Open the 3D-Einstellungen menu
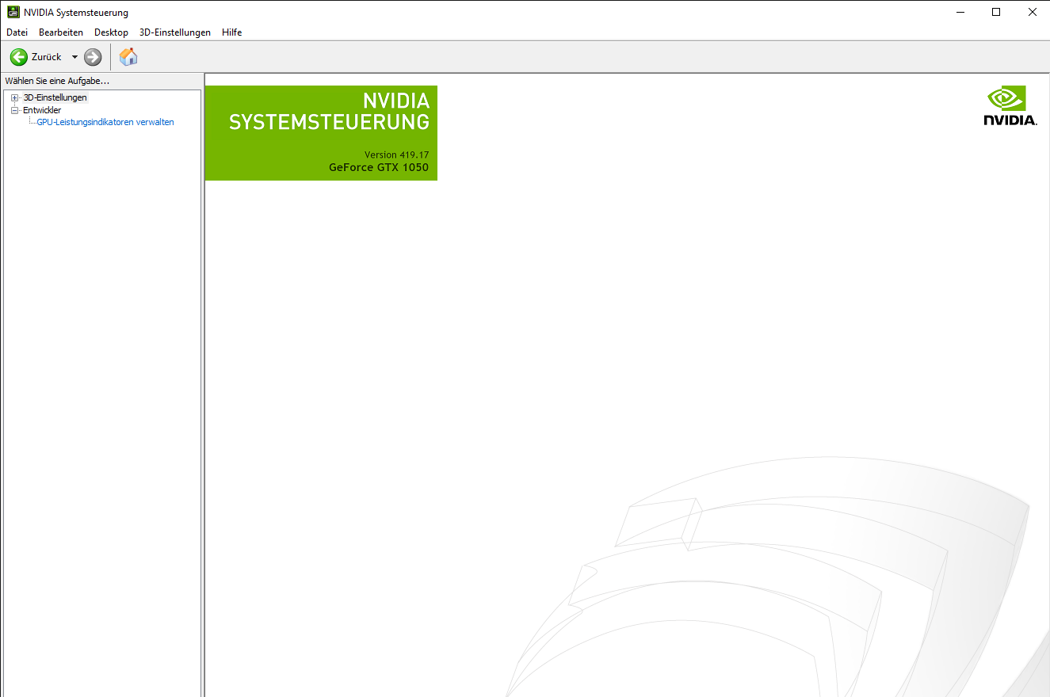The width and height of the screenshot is (1050, 697). (175, 32)
